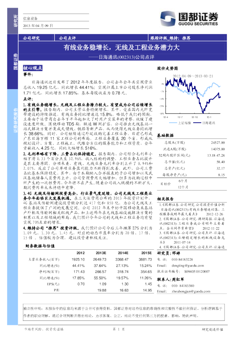This screenshot has width=239, height=338.
Task: Click the GUODU SECURITIES text under logo
Action: 198,24
